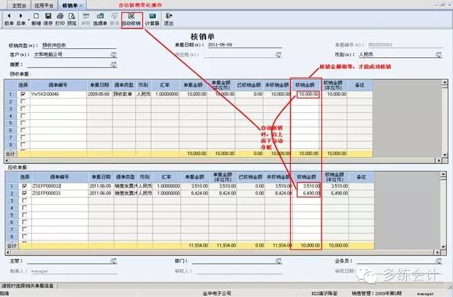Click 源单编号 column header in 预收单据 table
The width and height of the screenshot is (453, 297).
(x=58, y=85)
